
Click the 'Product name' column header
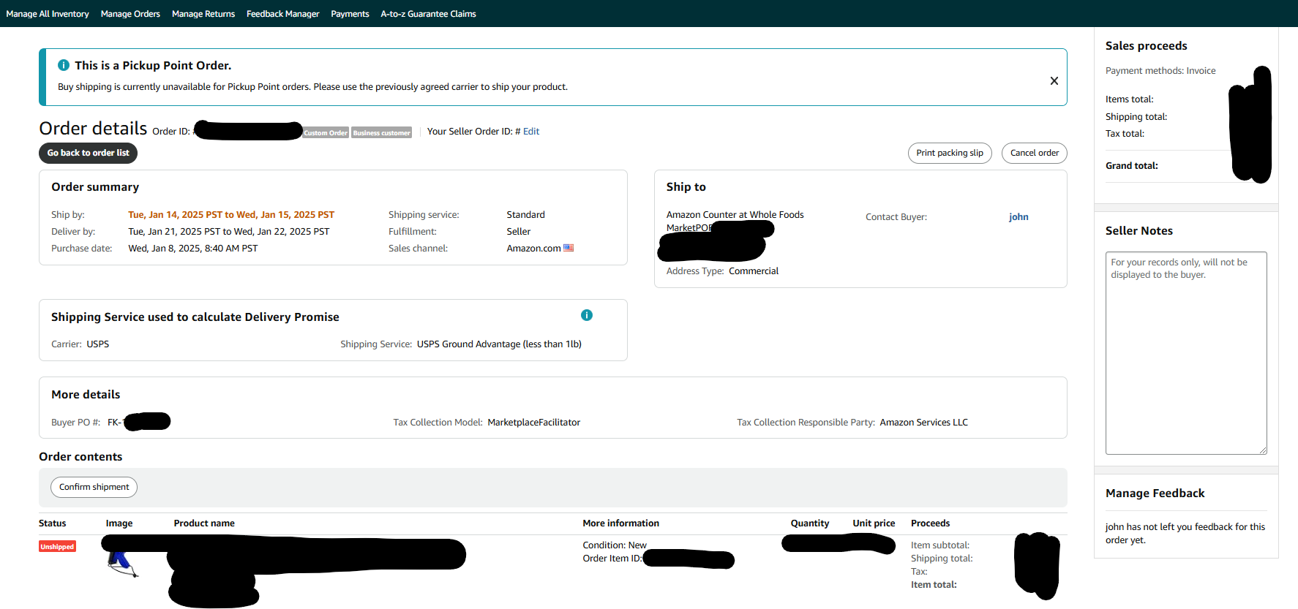tap(204, 523)
